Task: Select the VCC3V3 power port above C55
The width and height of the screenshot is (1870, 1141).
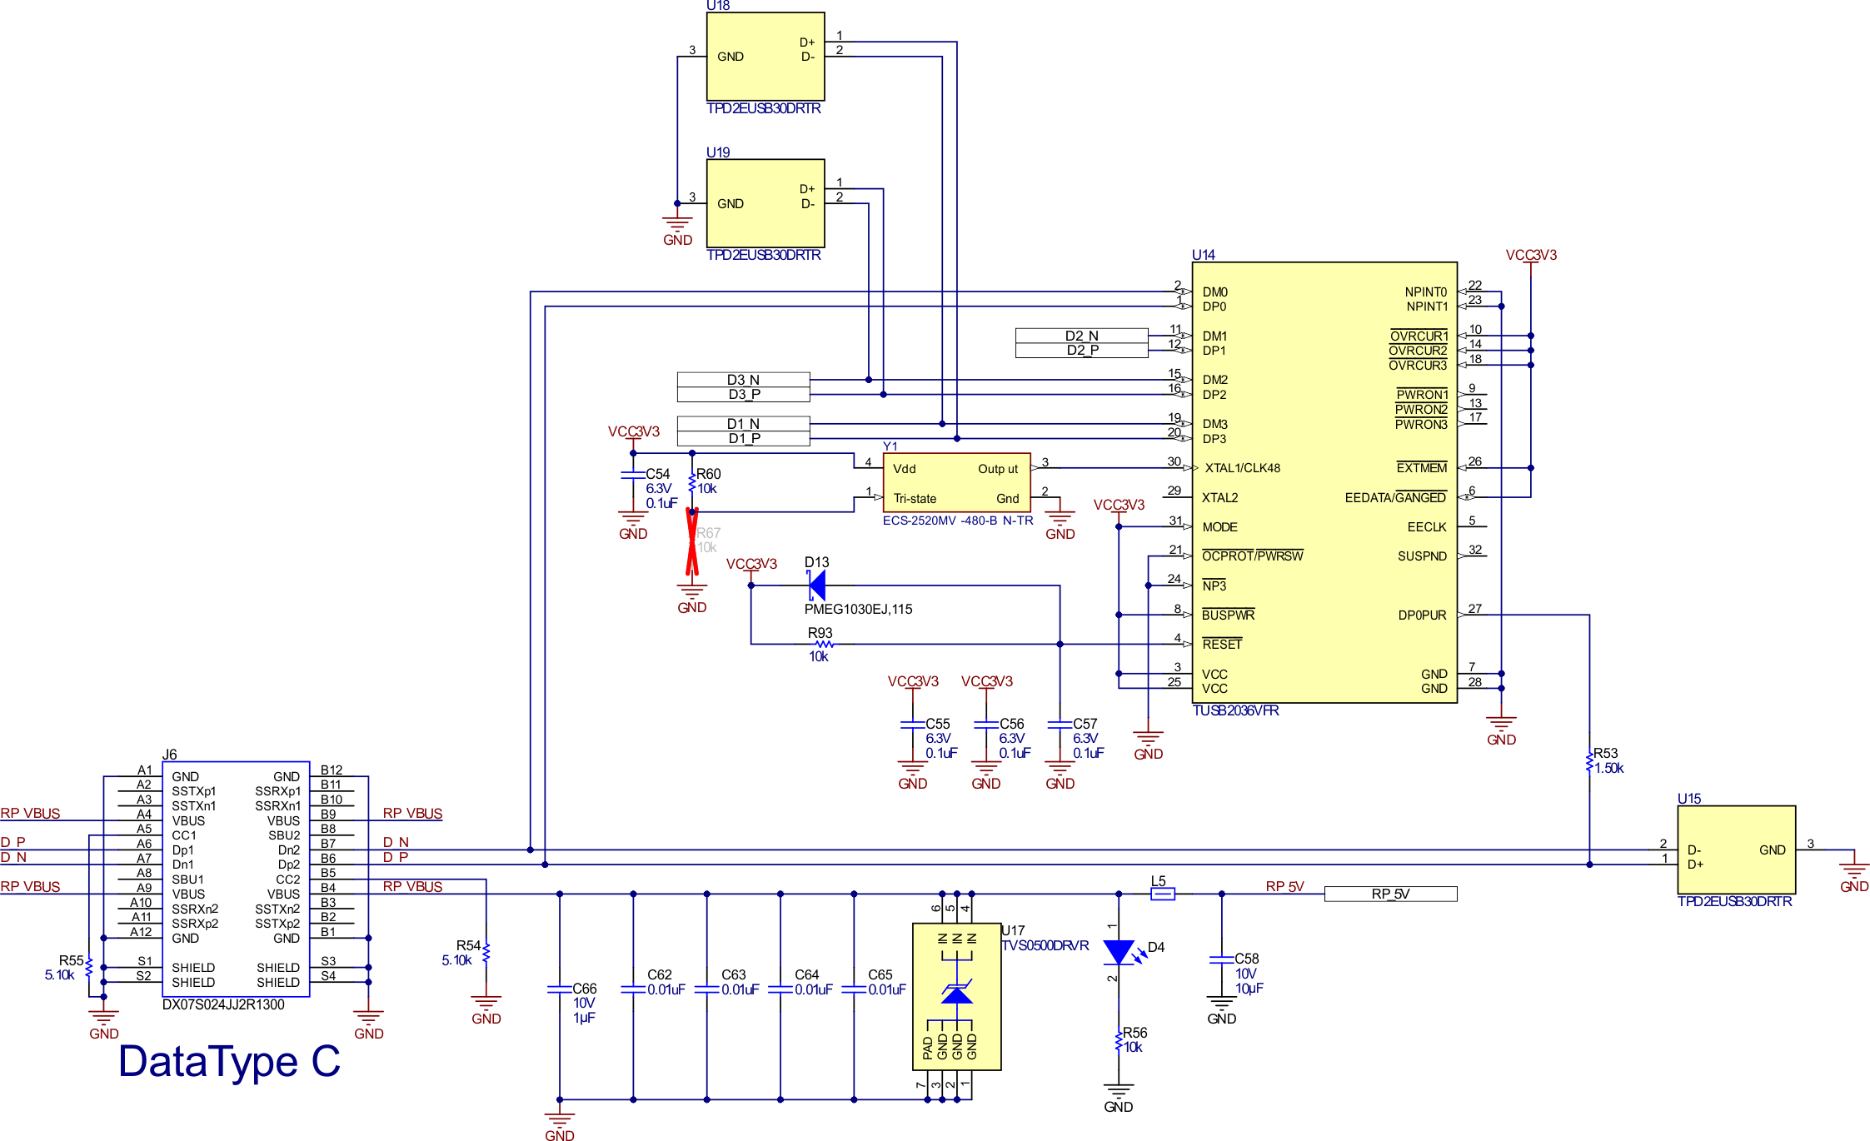Action: [x=913, y=681]
